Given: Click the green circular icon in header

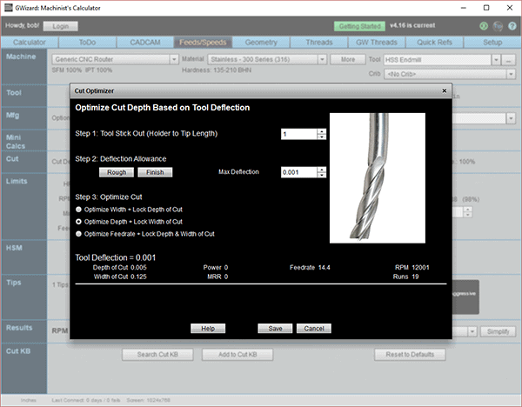Looking at the screenshot, I should (x=484, y=26).
